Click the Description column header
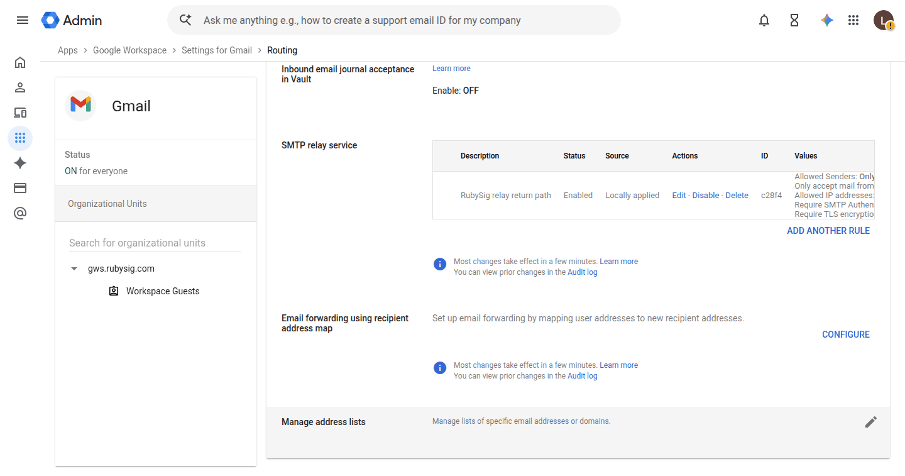 (480, 156)
